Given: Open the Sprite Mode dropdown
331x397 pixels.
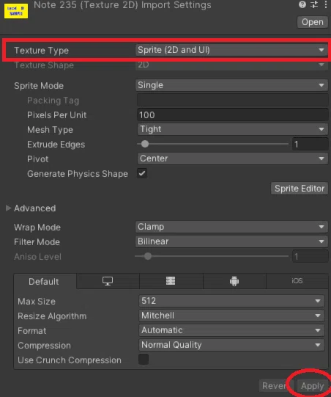Looking at the screenshot, I should pos(231,85).
